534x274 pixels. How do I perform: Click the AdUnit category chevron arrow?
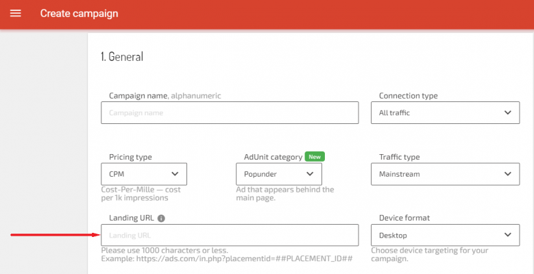[x=310, y=174]
